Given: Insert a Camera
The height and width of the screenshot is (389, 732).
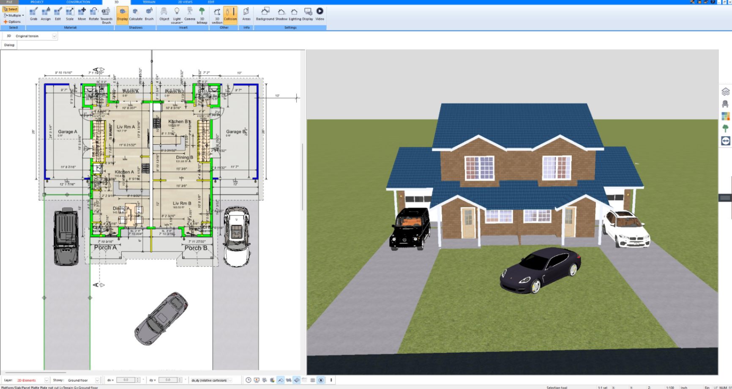Looking at the screenshot, I should 190,14.
